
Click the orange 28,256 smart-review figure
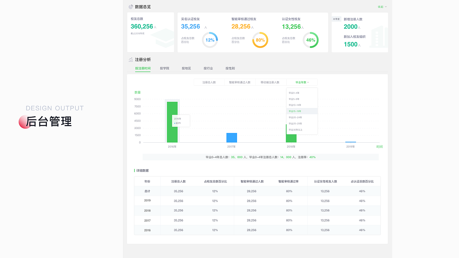pyautogui.click(x=241, y=27)
